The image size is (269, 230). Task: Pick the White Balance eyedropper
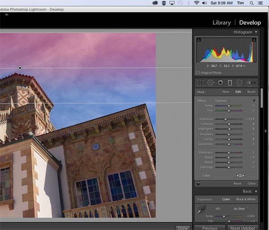pos(202,209)
